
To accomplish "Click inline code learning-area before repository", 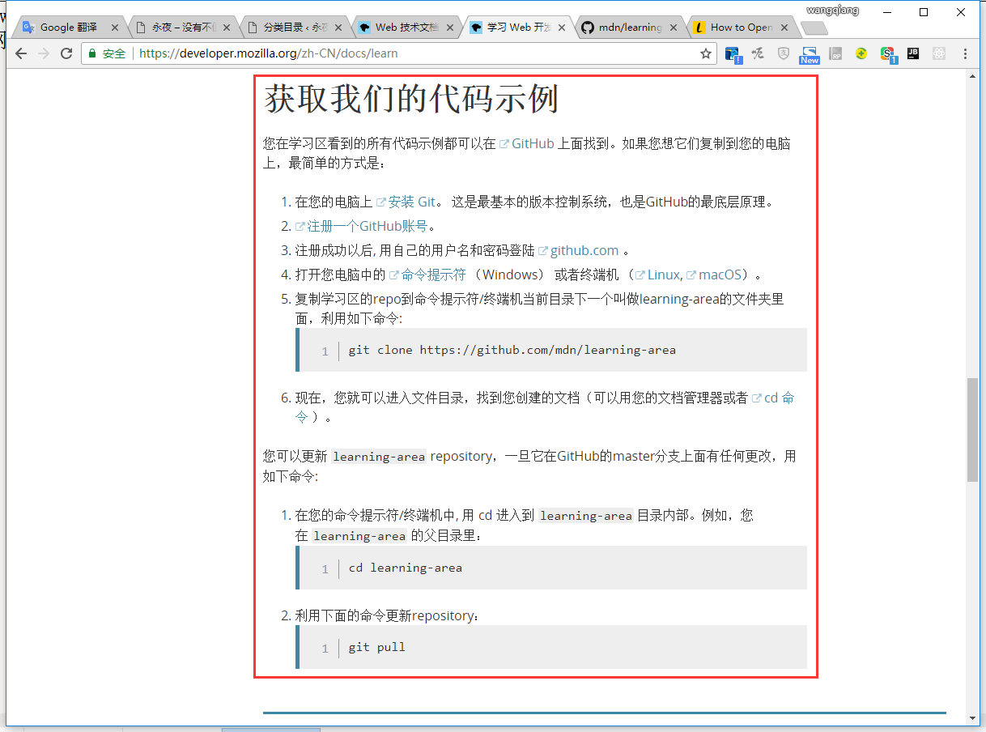I will click(379, 457).
